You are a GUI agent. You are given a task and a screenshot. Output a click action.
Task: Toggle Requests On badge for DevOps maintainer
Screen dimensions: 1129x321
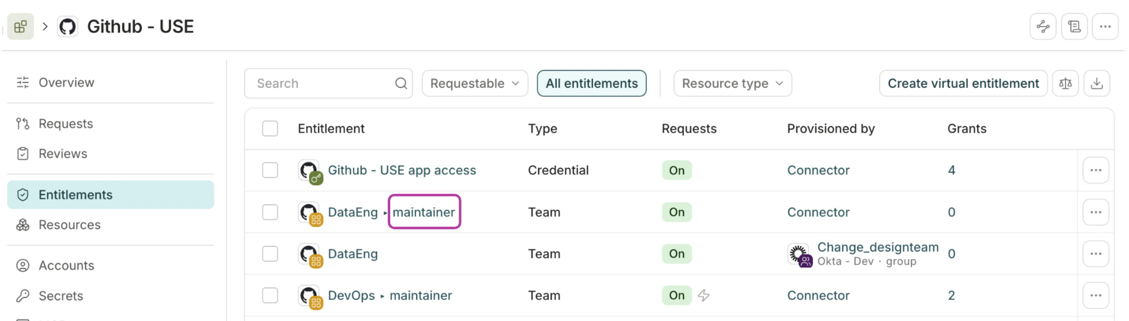coord(676,295)
